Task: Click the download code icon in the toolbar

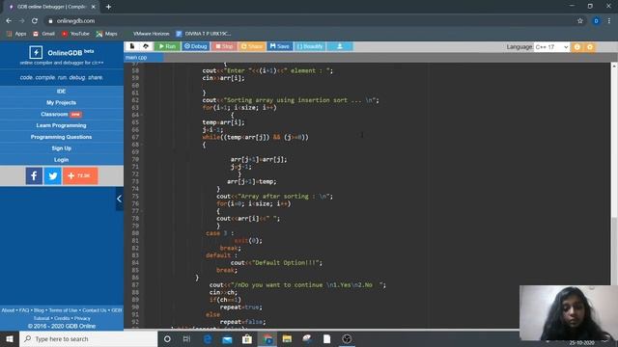Action: click(340, 46)
